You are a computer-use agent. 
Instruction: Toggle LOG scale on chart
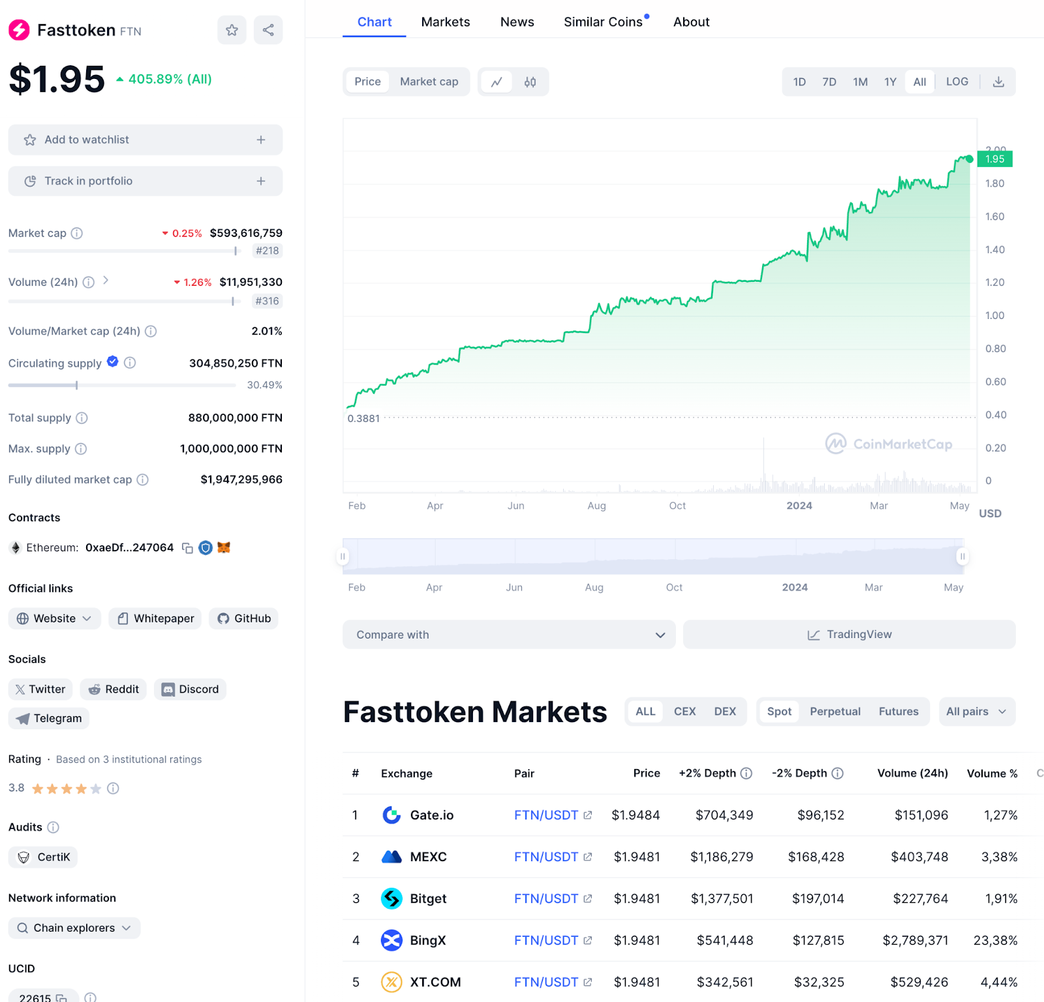coord(957,82)
